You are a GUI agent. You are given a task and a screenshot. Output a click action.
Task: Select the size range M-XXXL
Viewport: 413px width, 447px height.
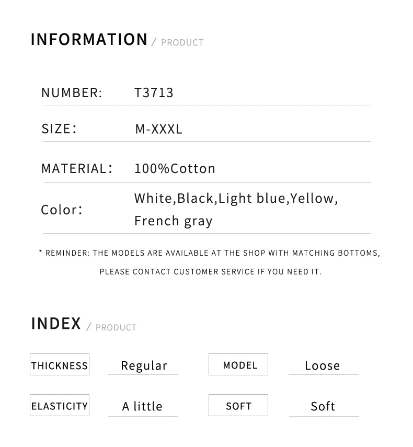(159, 129)
